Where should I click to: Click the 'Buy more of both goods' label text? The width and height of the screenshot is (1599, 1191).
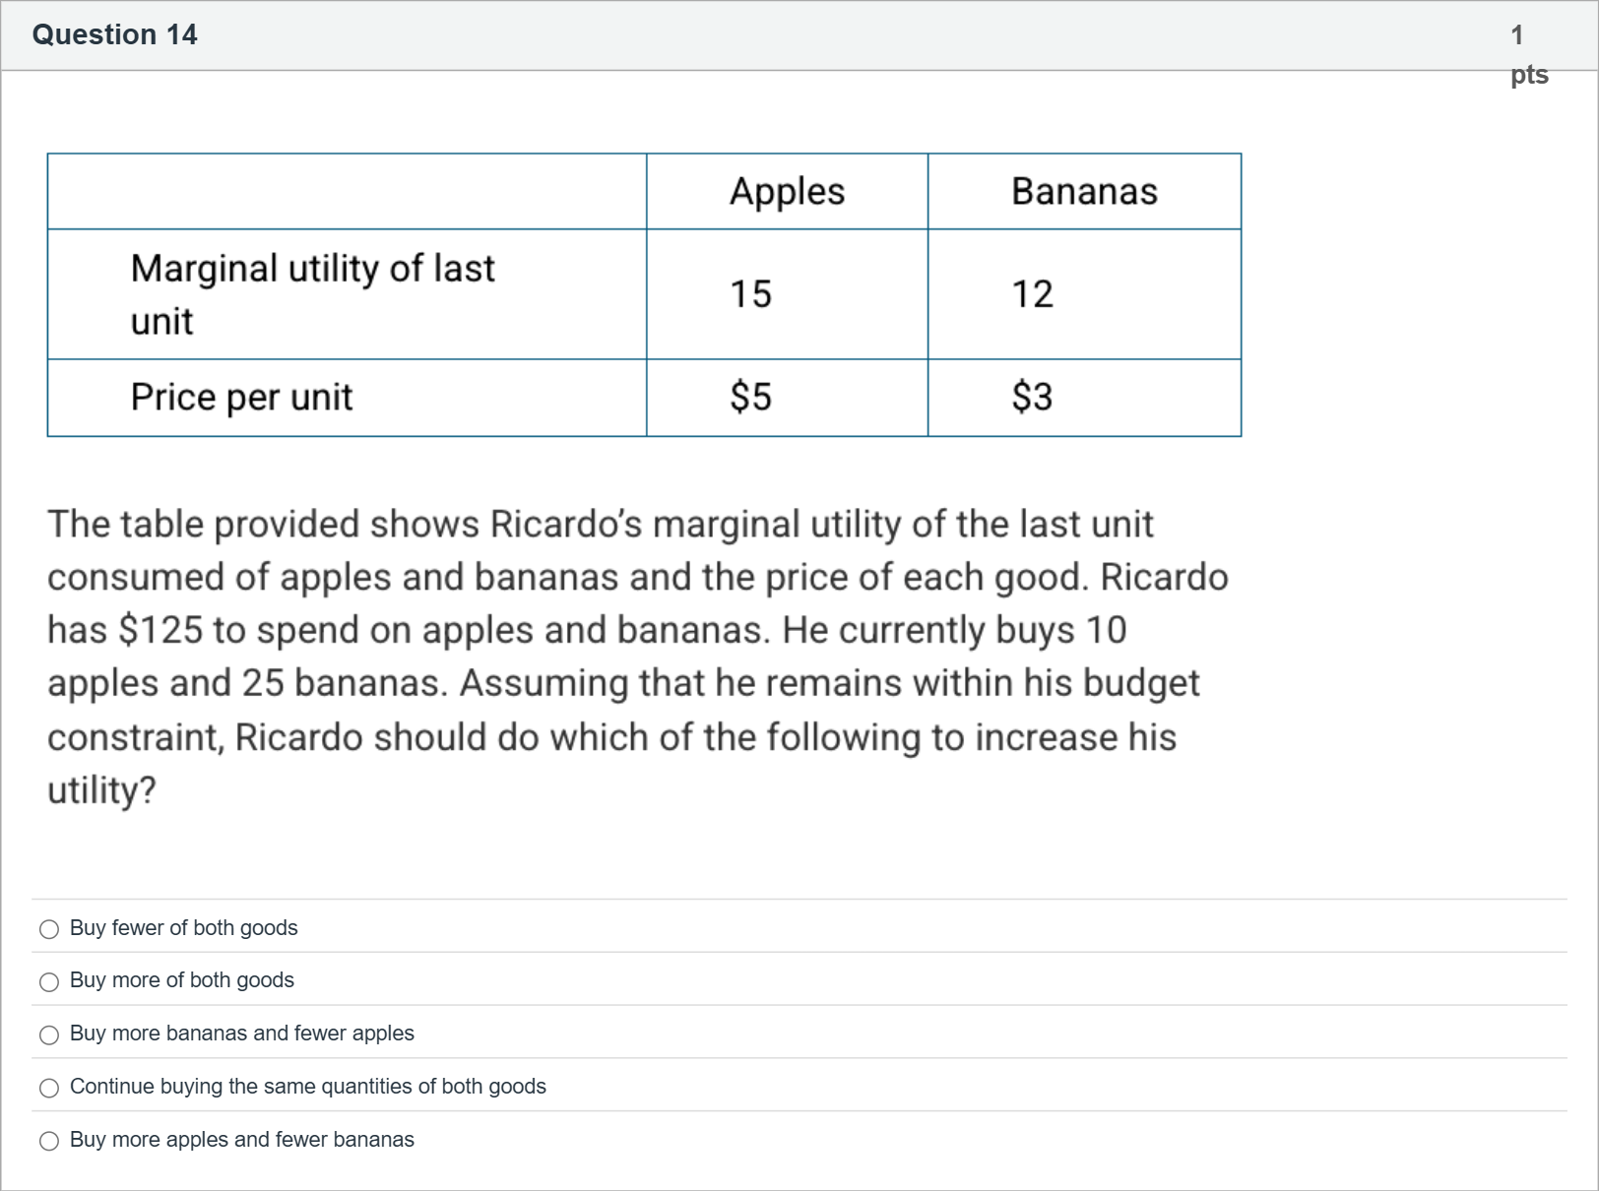click(182, 980)
